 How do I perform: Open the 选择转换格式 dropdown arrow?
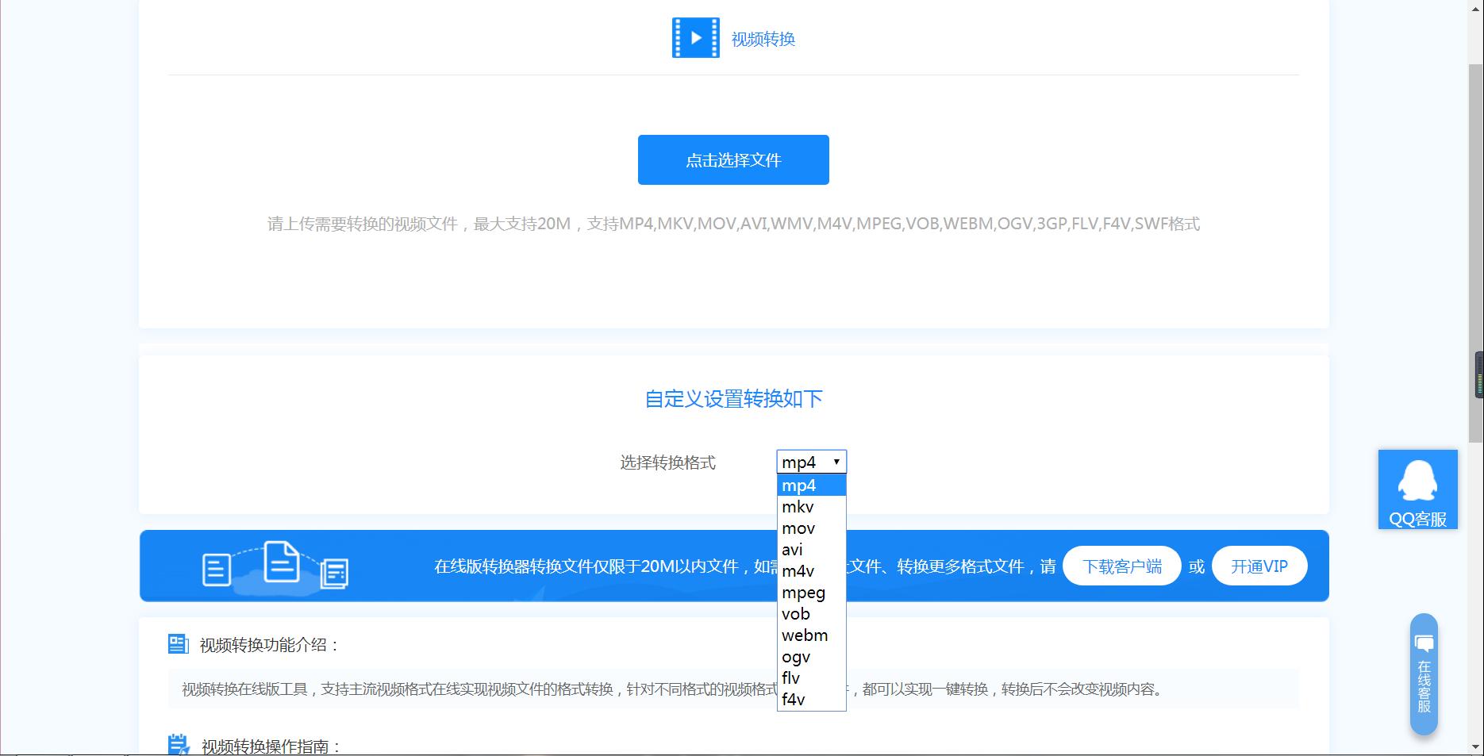(836, 461)
